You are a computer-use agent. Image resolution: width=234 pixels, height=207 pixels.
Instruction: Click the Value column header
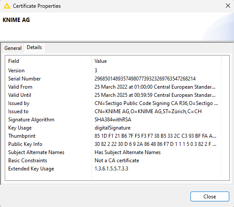[x=156, y=61]
